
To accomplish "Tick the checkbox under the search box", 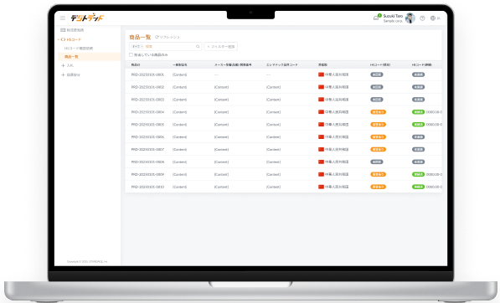I will point(131,54).
